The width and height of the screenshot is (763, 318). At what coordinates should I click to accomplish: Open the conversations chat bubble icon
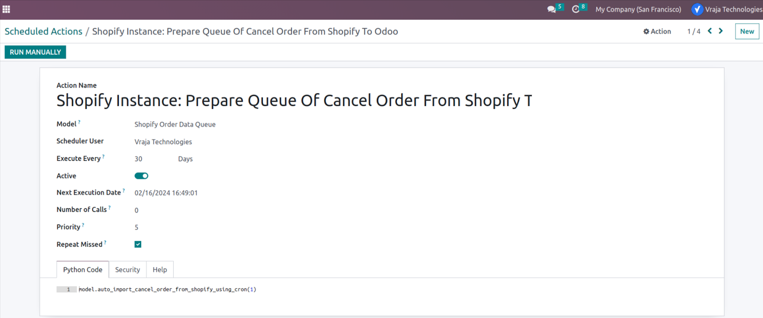[552, 9]
